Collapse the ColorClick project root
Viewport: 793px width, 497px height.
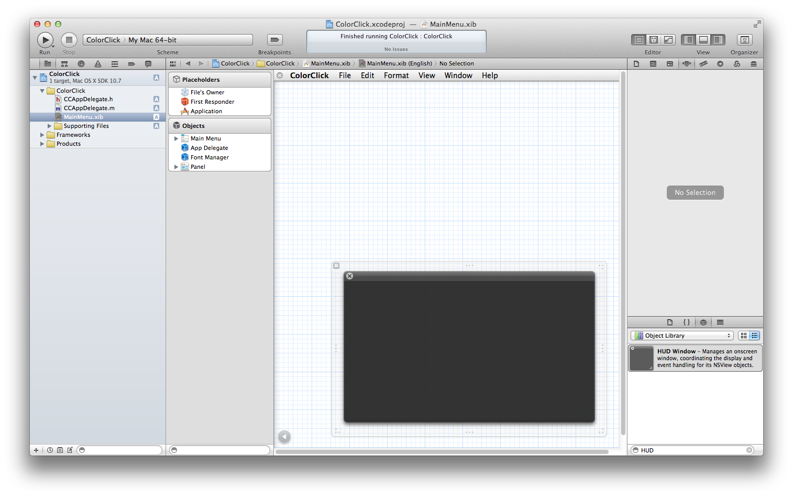point(35,78)
